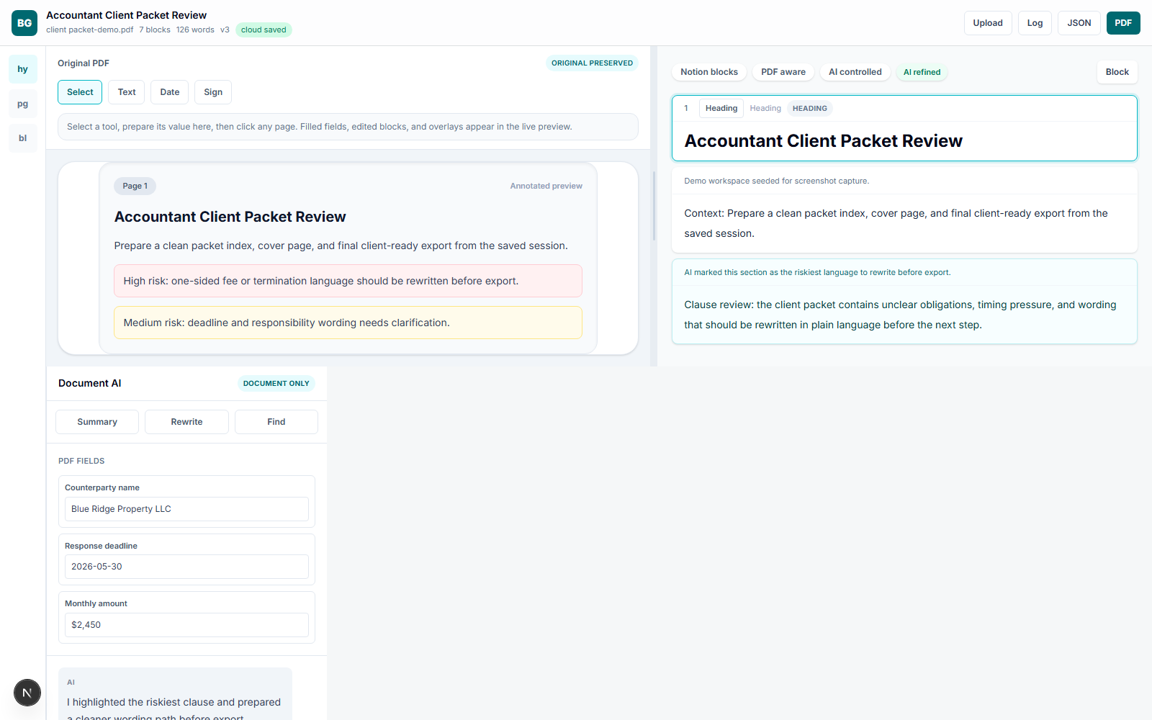
Task: Click the Annotated preview label
Action: click(x=546, y=186)
